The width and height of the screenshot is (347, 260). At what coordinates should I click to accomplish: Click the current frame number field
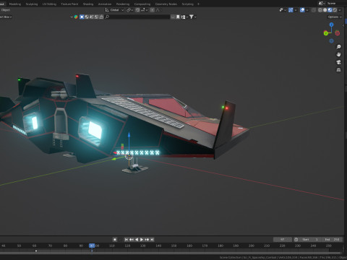[x=283, y=240]
